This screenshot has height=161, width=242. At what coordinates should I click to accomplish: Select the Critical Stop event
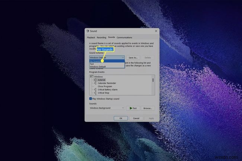point(104,93)
